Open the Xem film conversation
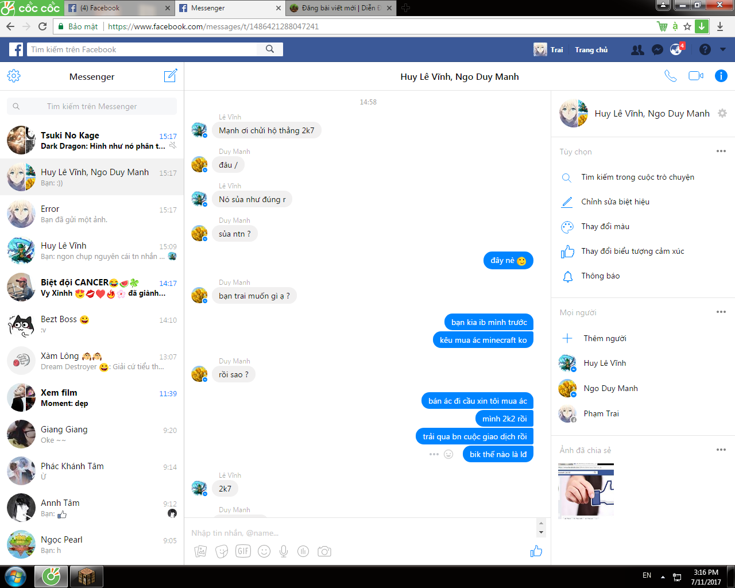 [x=92, y=397]
